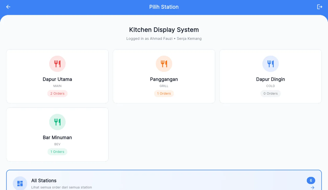Screen dimensions: 328x190
Task: Click the '1 Orders' badge on Panggangan
Action: [164, 93]
